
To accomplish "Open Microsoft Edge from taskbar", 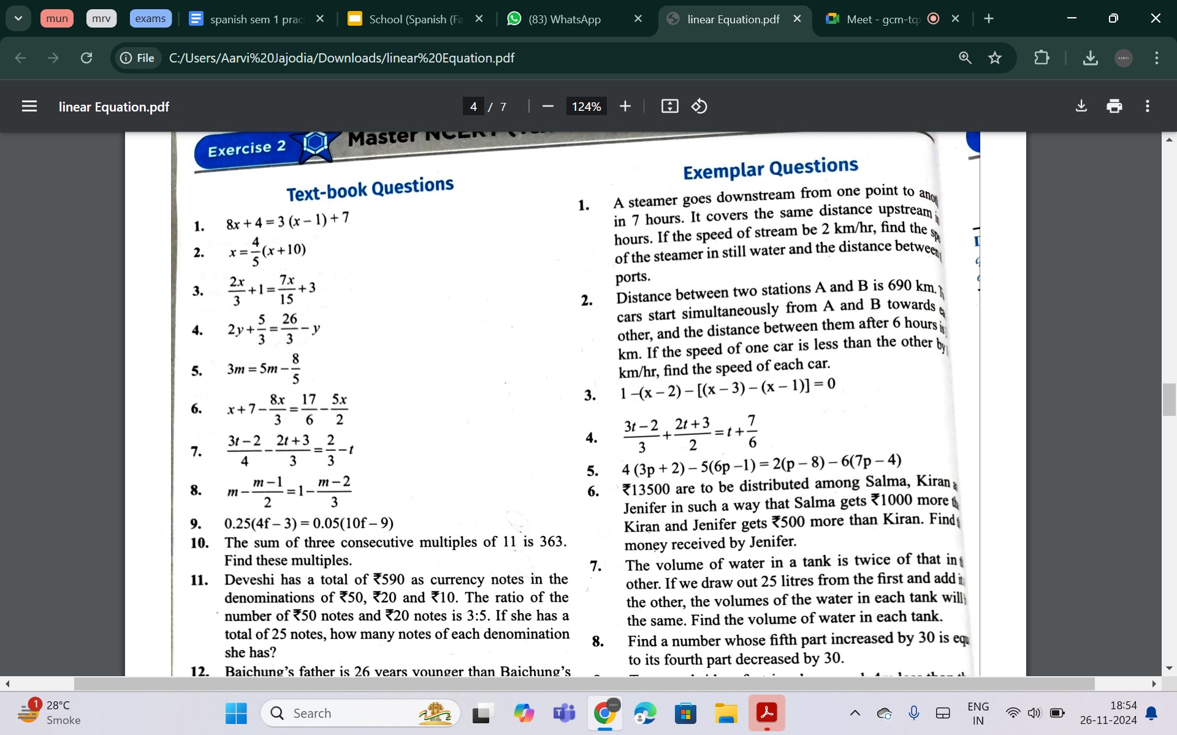I will 645,713.
